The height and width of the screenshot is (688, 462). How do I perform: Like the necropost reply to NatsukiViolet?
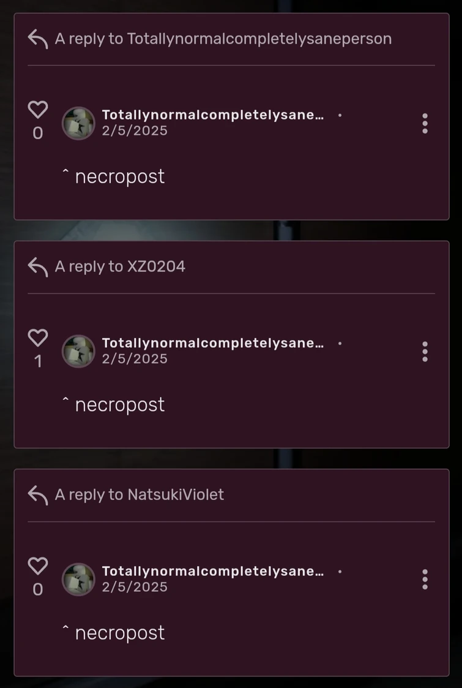pos(38,566)
